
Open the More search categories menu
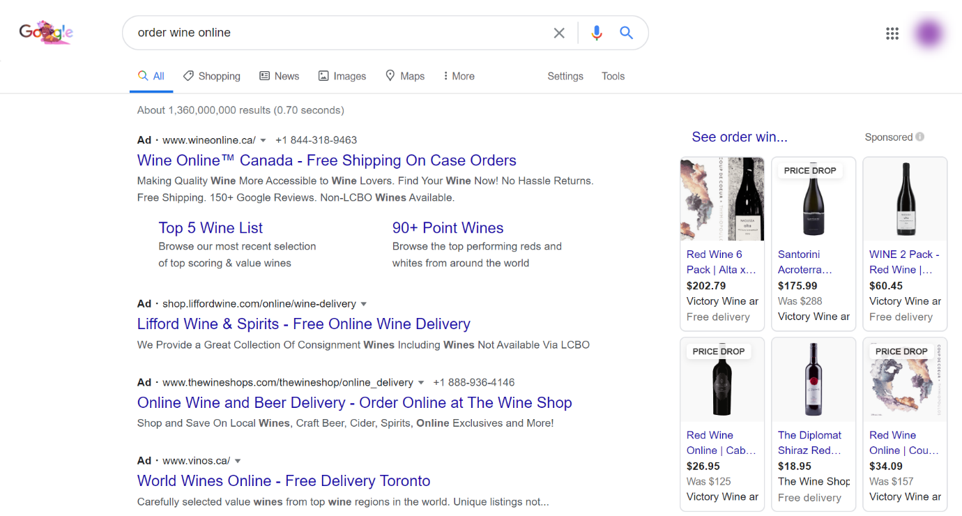[x=459, y=76]
